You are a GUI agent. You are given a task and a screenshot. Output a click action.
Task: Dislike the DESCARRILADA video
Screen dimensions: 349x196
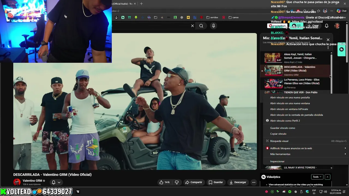(177, 182)
